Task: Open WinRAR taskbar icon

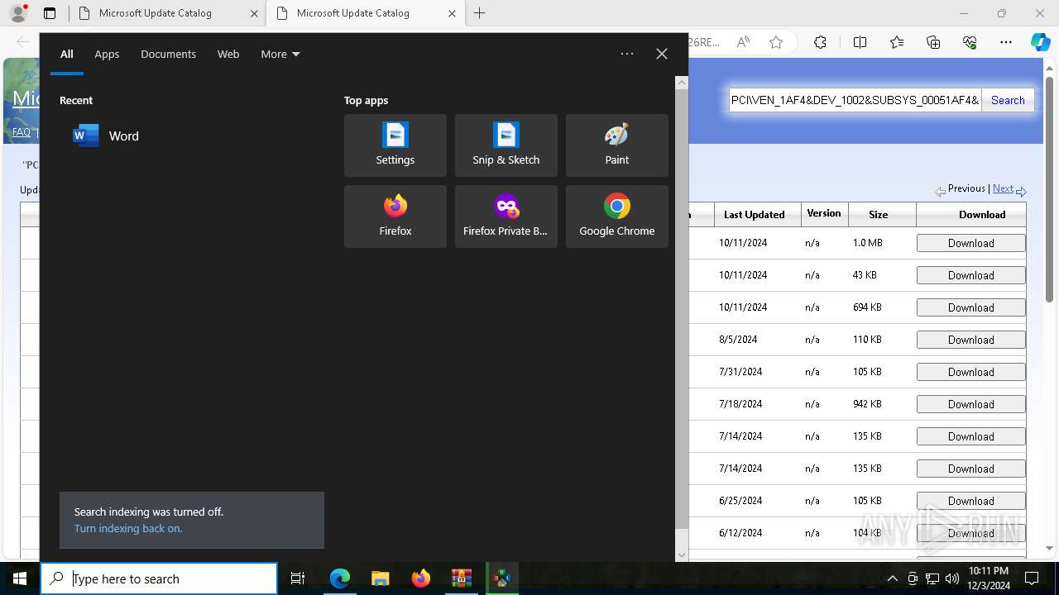Action: point(461,578)
